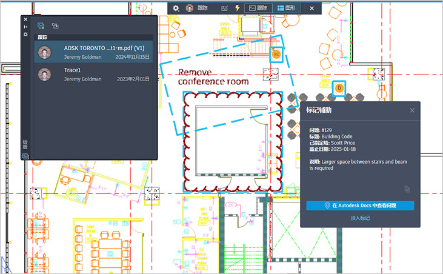Close the 标记辅助 popup
The width and height of the screenshot is (443, 274).
[x=412, y=110]
